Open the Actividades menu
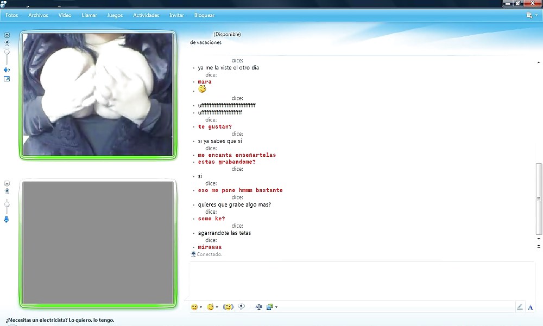 pos(146,15)
